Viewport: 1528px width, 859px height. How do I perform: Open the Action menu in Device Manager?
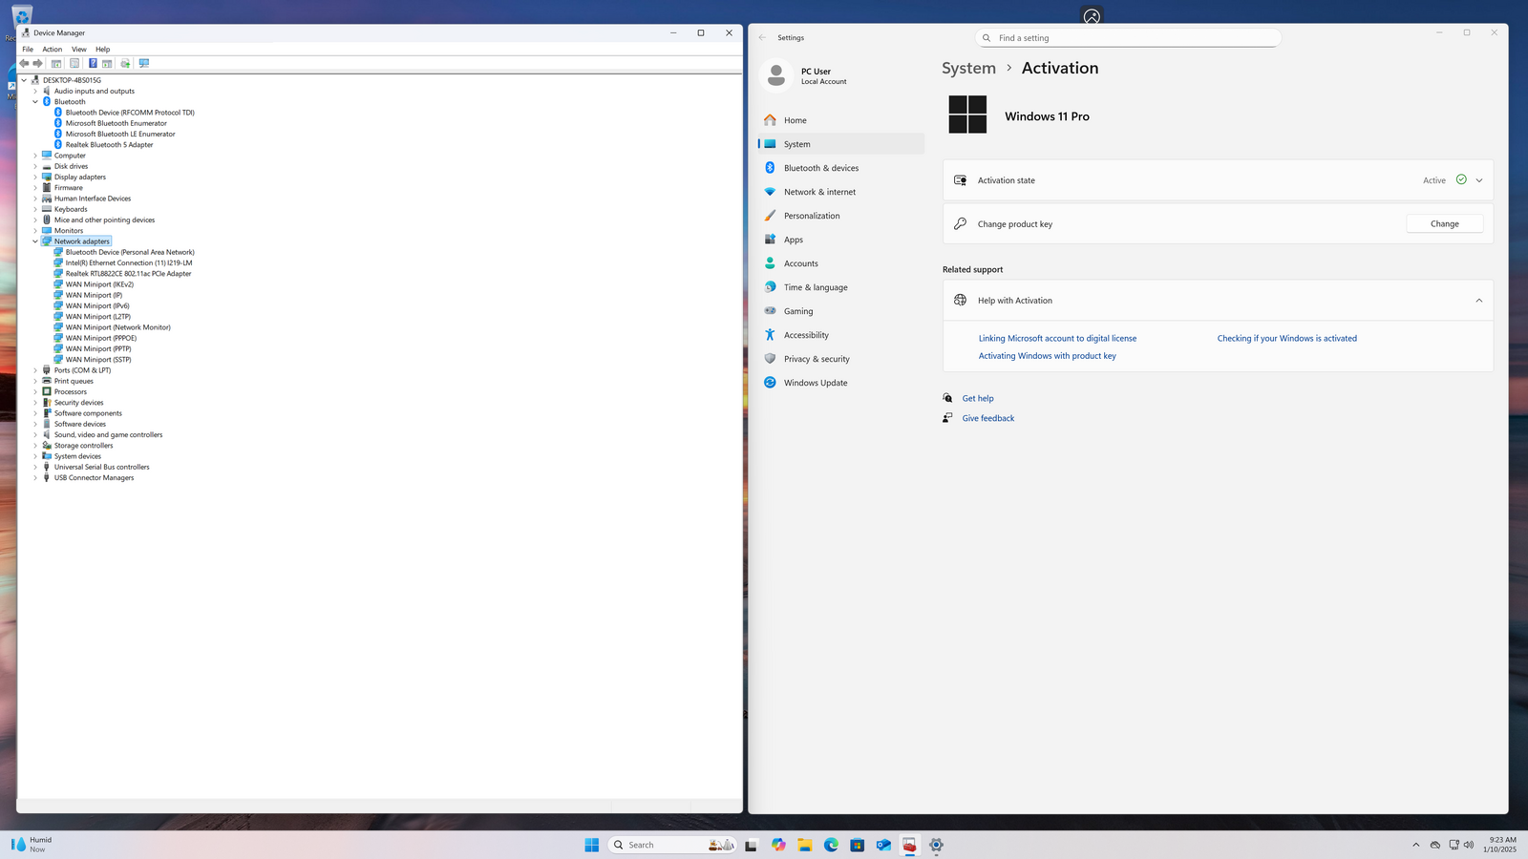(x=52, y=50)
